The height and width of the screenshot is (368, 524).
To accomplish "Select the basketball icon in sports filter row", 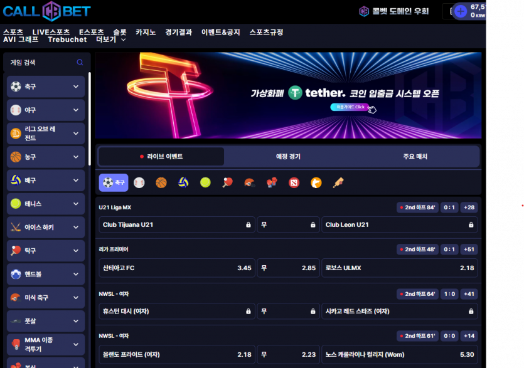I will (161, 182).
